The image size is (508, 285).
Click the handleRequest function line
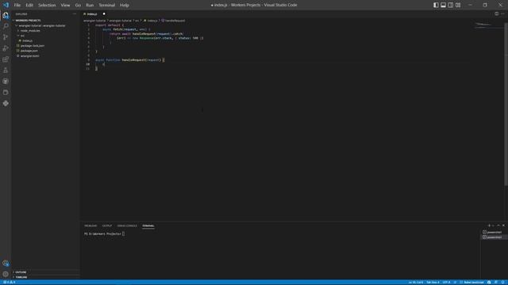[x=130, y=60]
